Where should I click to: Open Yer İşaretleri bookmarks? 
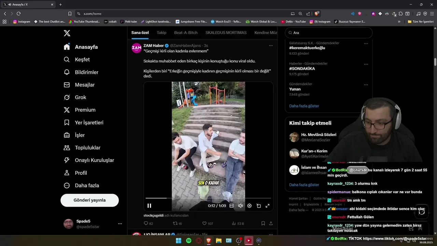[x=84, y=123]
